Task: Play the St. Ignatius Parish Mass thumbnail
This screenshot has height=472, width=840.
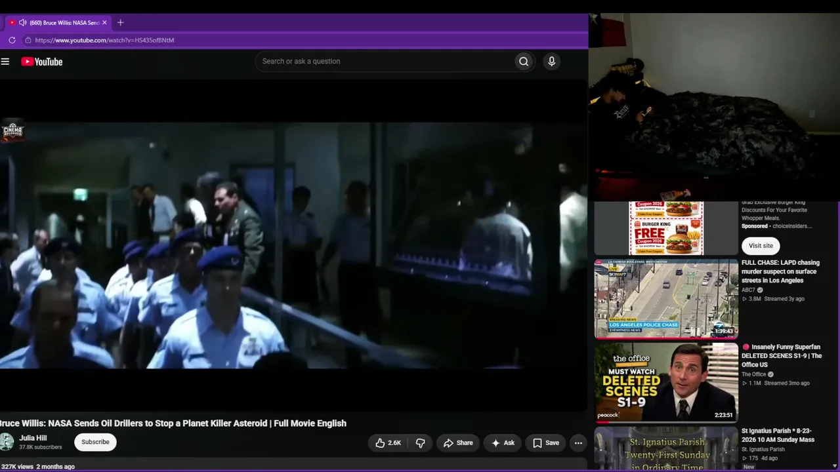Action: [x=666, y=449]
